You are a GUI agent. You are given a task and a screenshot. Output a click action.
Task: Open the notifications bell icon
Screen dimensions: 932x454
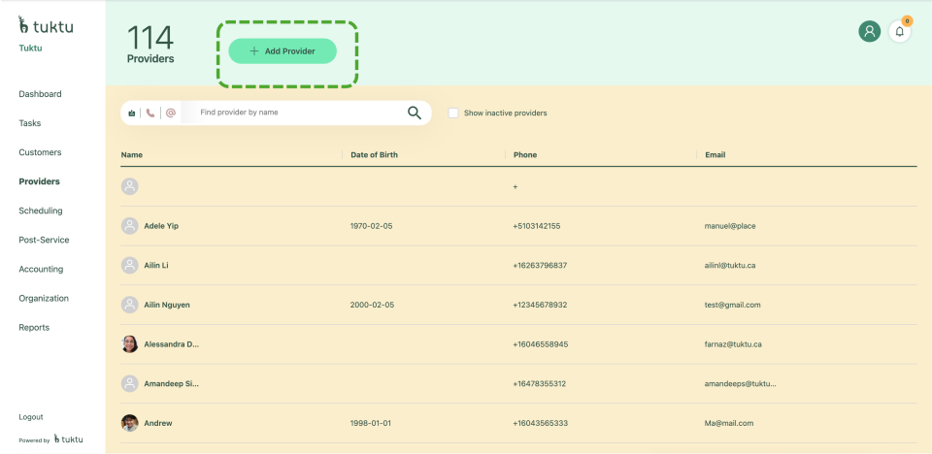click(900, 31)
